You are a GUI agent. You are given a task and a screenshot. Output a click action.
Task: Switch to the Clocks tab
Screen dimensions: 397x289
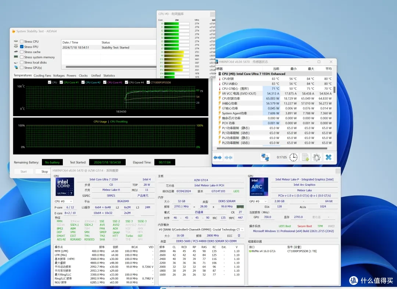click(x=83, y=75)
